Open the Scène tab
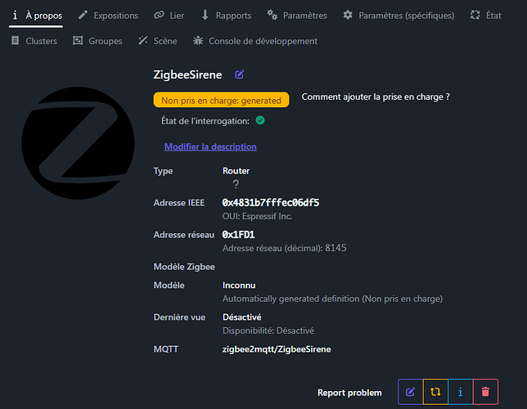 [158, 41]
